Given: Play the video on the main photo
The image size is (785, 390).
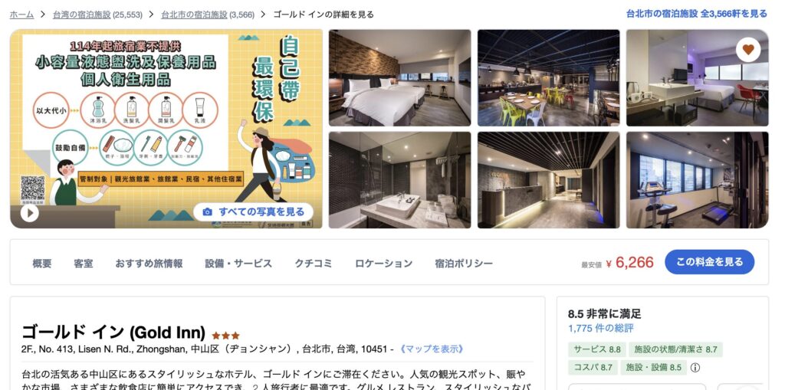Looking at the screenshot, I should tap(30, 213).
